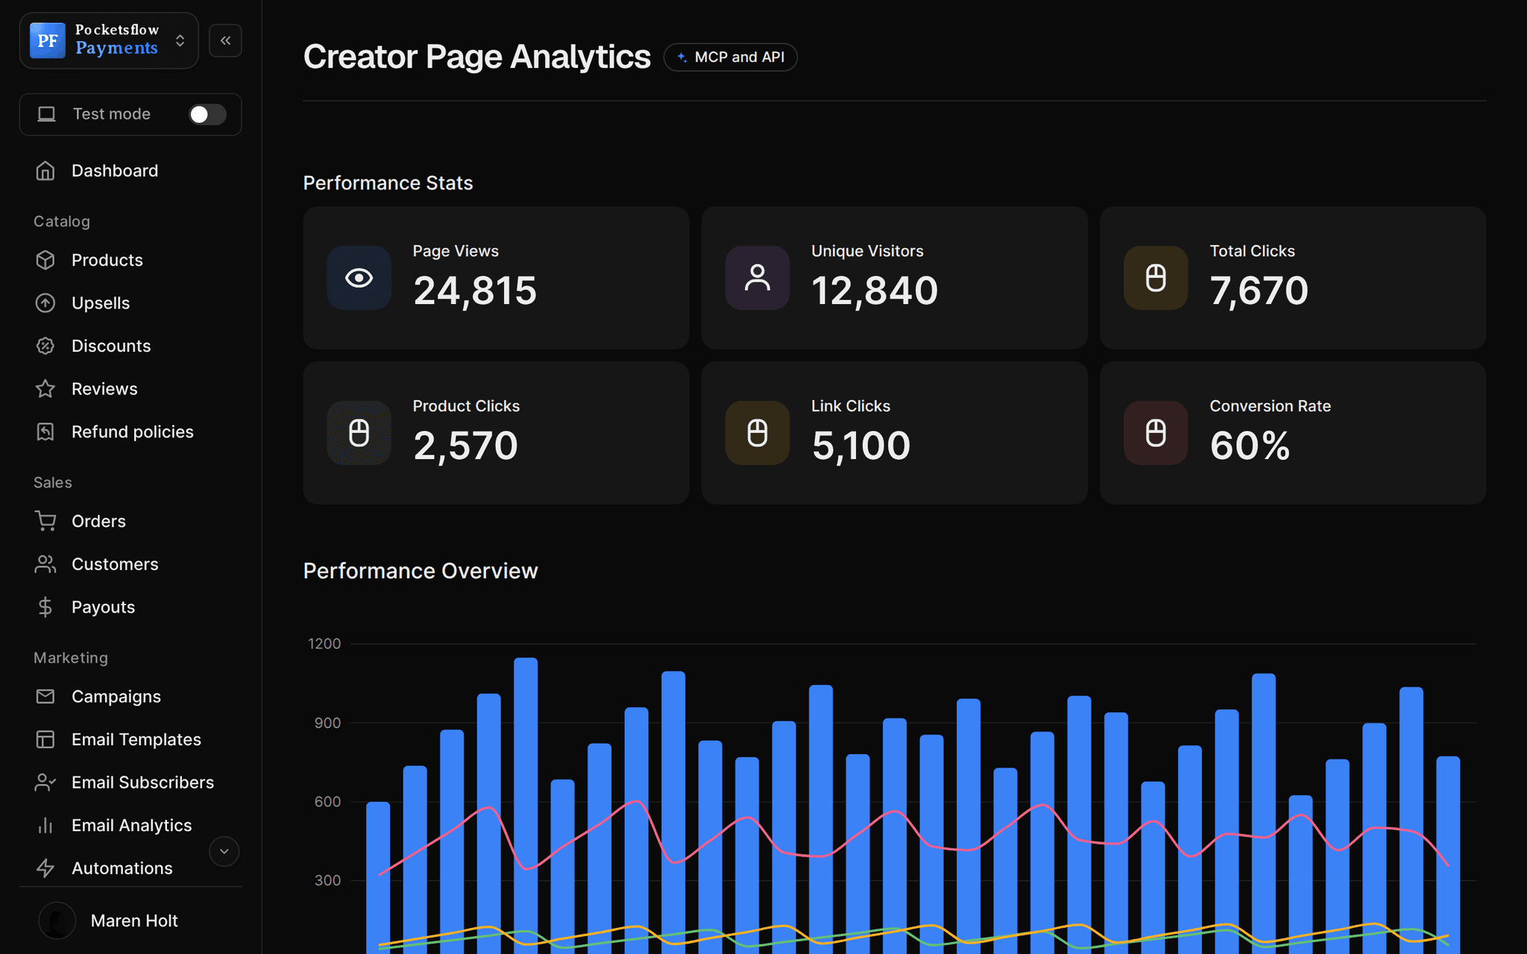Click the PF logo tile
The height and width of the screenshot is (954, 1527).
tap(48, 40)
